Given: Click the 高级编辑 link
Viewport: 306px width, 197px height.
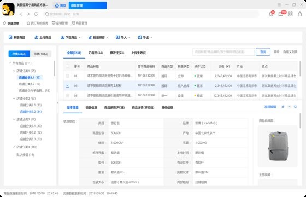Looking at the screenshot, I should 270,107.
